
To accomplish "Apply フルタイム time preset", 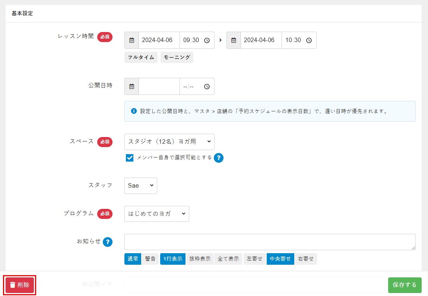I will pyautogui.click(x=141, y=57).
